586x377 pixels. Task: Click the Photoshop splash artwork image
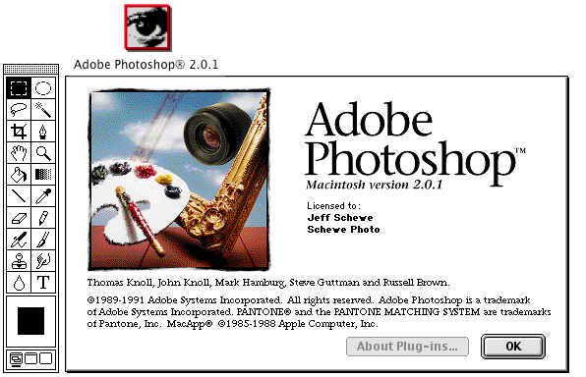coord(179,179)
